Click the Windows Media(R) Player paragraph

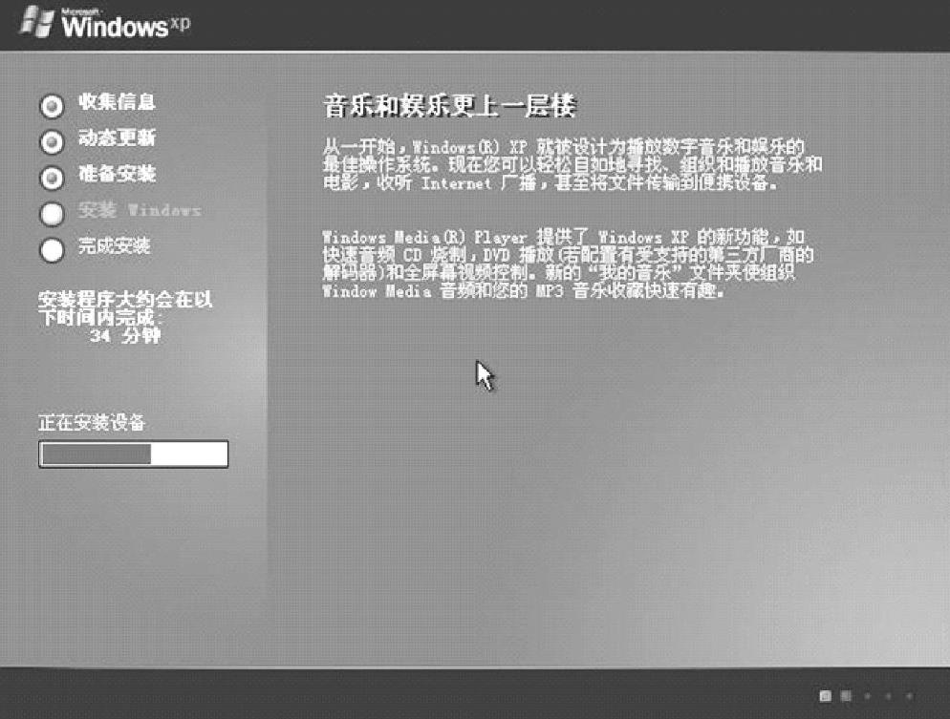(568, 264)
